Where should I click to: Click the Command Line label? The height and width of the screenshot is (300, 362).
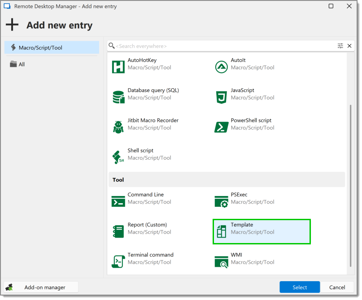click(x=146, y=195)
